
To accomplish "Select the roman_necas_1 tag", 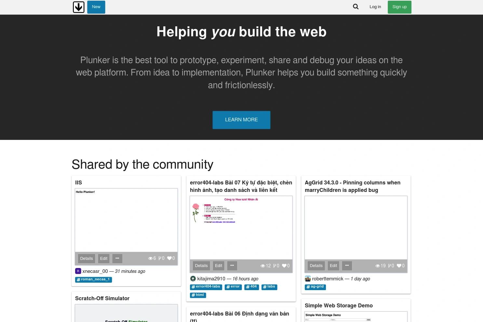I will 94,279.
